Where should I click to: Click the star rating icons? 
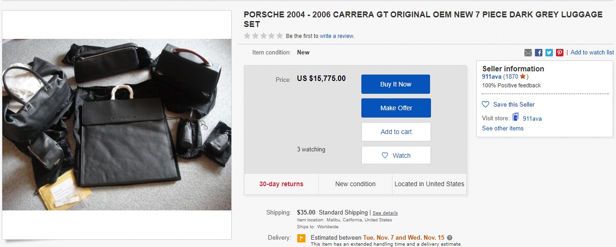263,36
